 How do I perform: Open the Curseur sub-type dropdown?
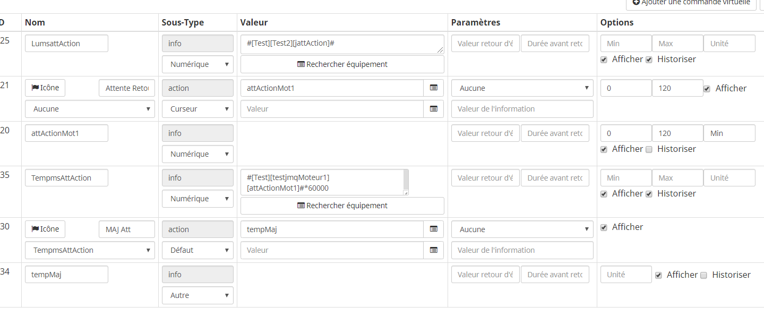point(198,109)
